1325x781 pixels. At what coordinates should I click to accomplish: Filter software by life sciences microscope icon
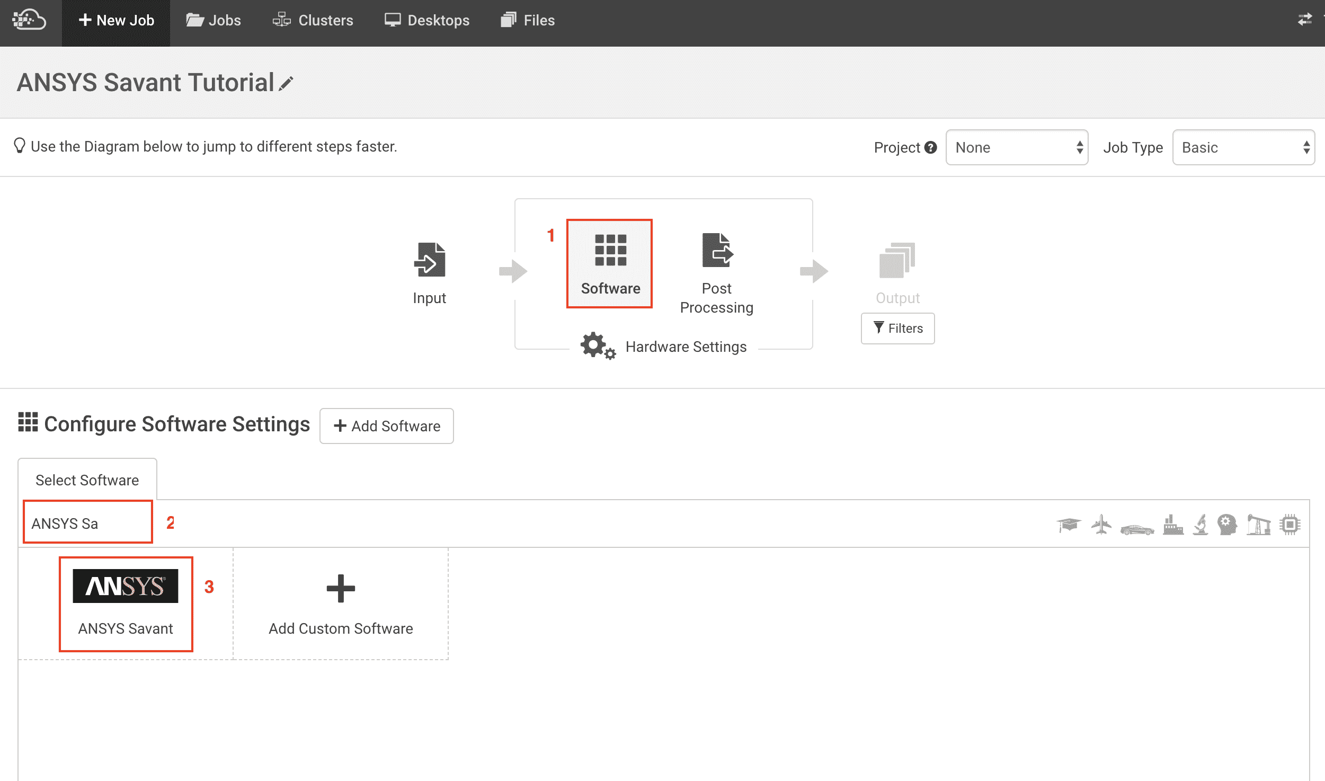(x=1200, y=525)
